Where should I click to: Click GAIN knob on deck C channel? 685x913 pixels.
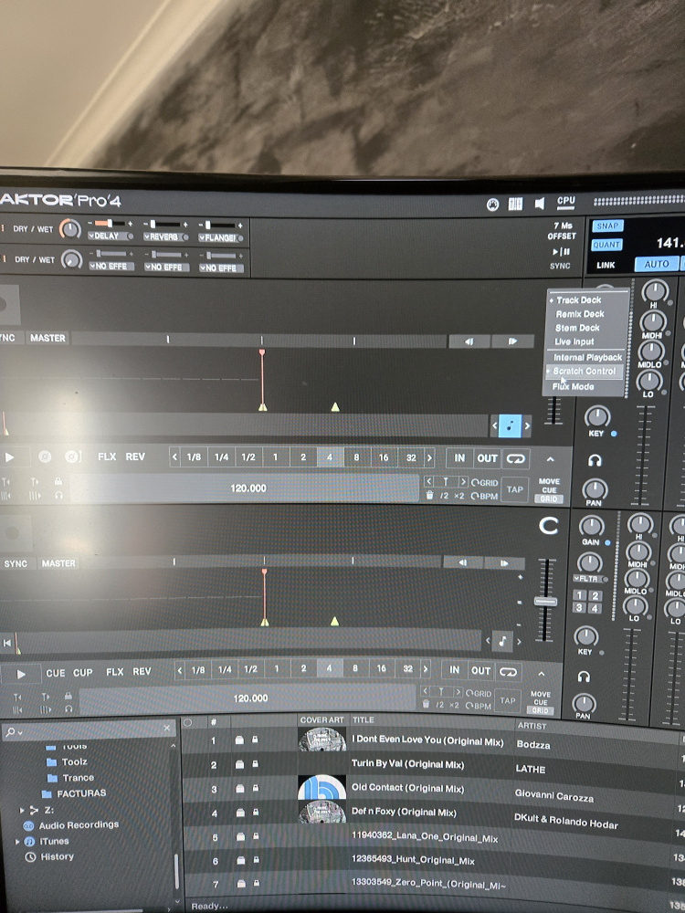pos(591,526)
